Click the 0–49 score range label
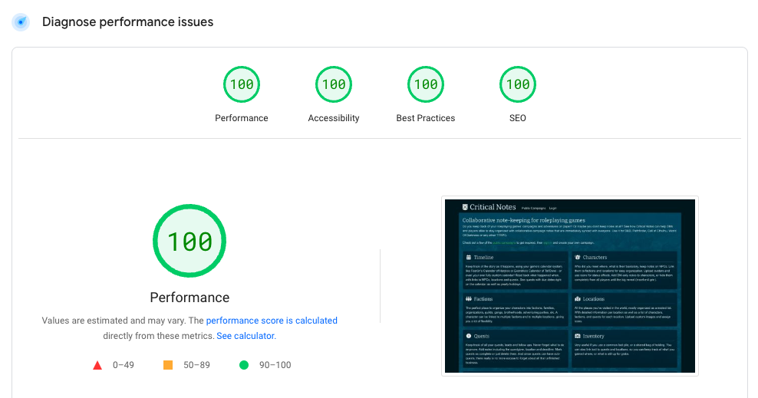Viewport: 758px width, 398px height. (124, 365)
